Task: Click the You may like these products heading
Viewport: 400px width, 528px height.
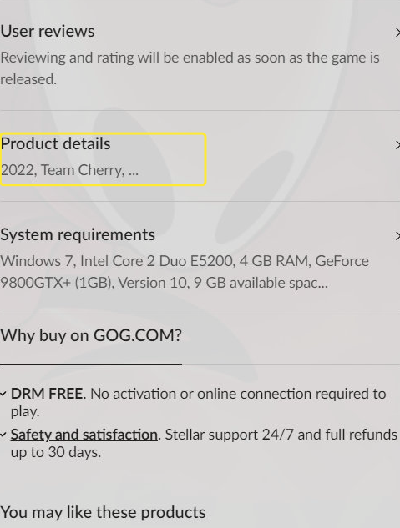Action: pyautogui.click(x=103, y=512)
